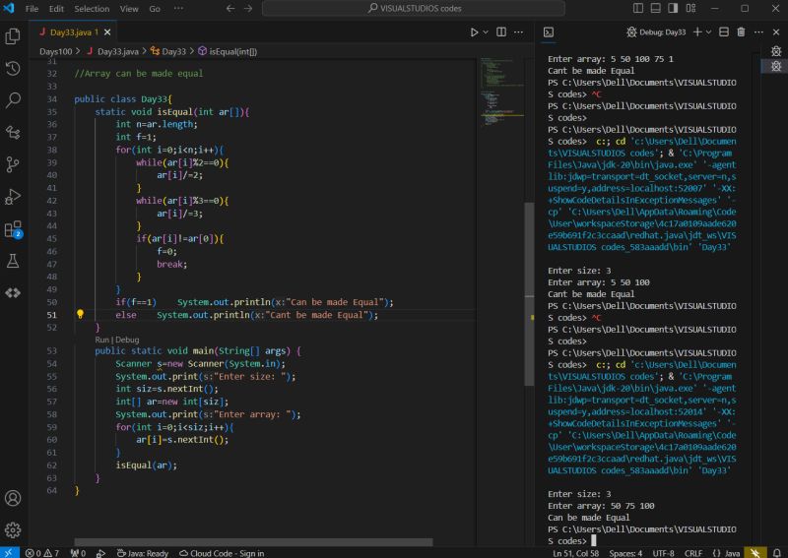Click the lightbulb quick fix on line 51
This screenshot has width=788, height=558.
[x=80, y=314]
